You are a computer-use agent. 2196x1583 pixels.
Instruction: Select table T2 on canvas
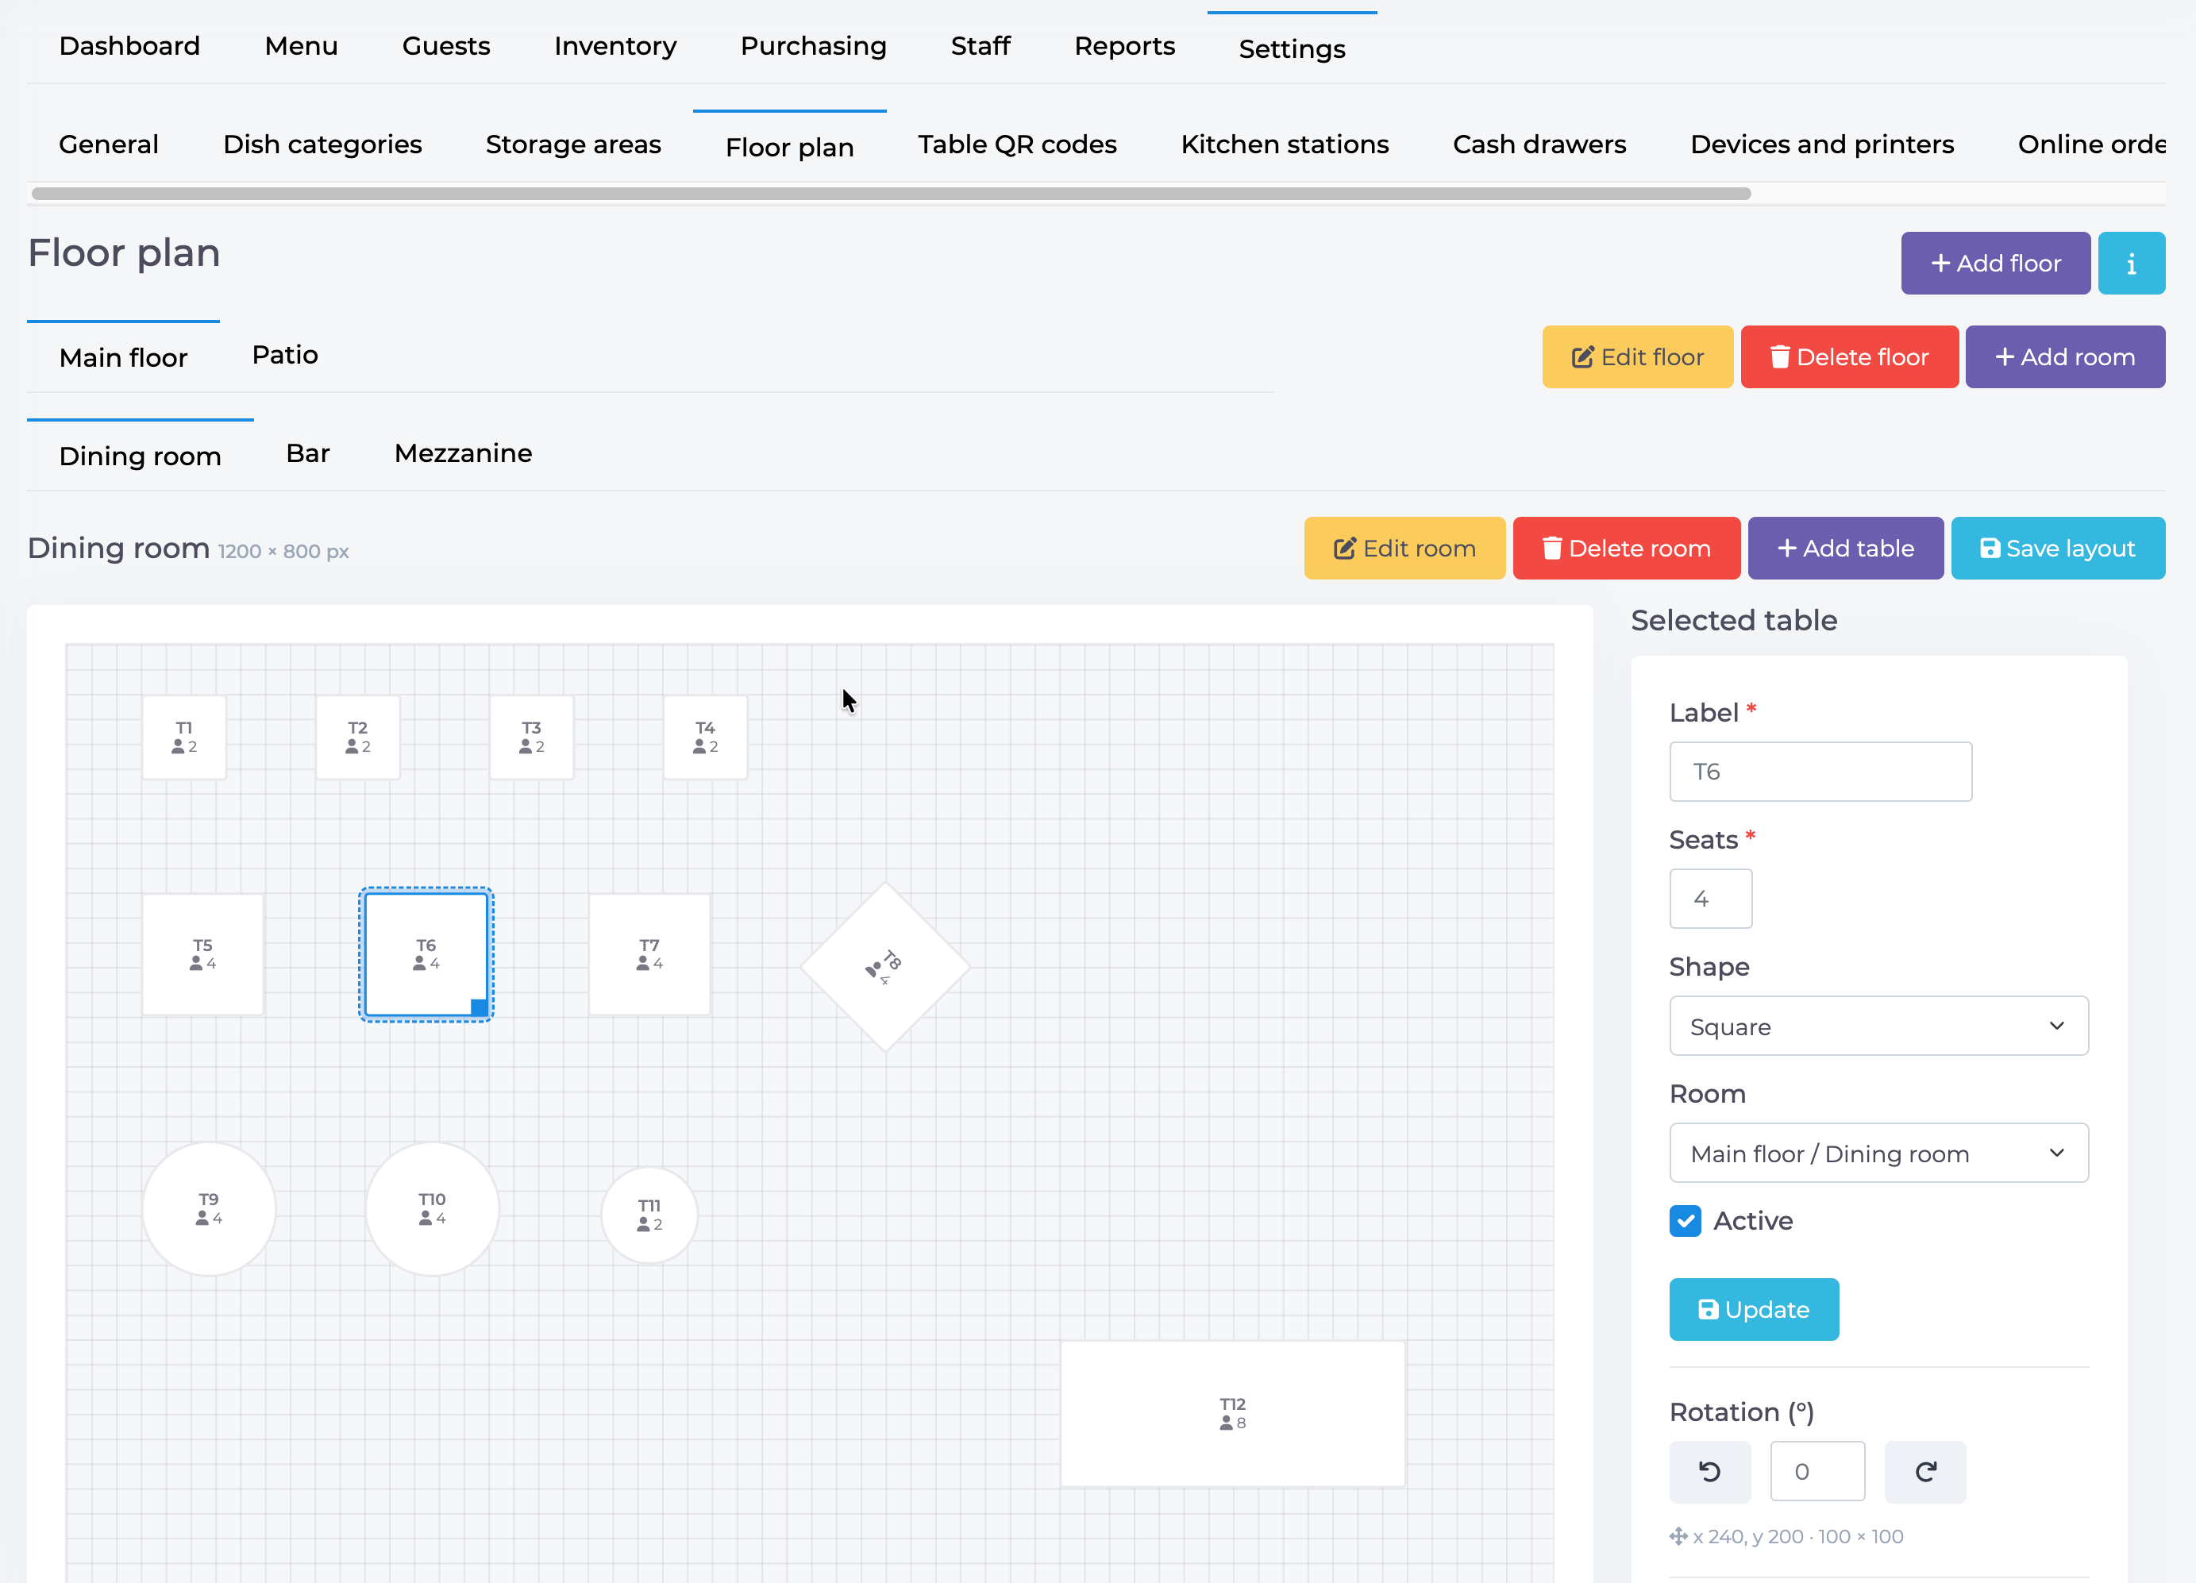click(357, 737)
